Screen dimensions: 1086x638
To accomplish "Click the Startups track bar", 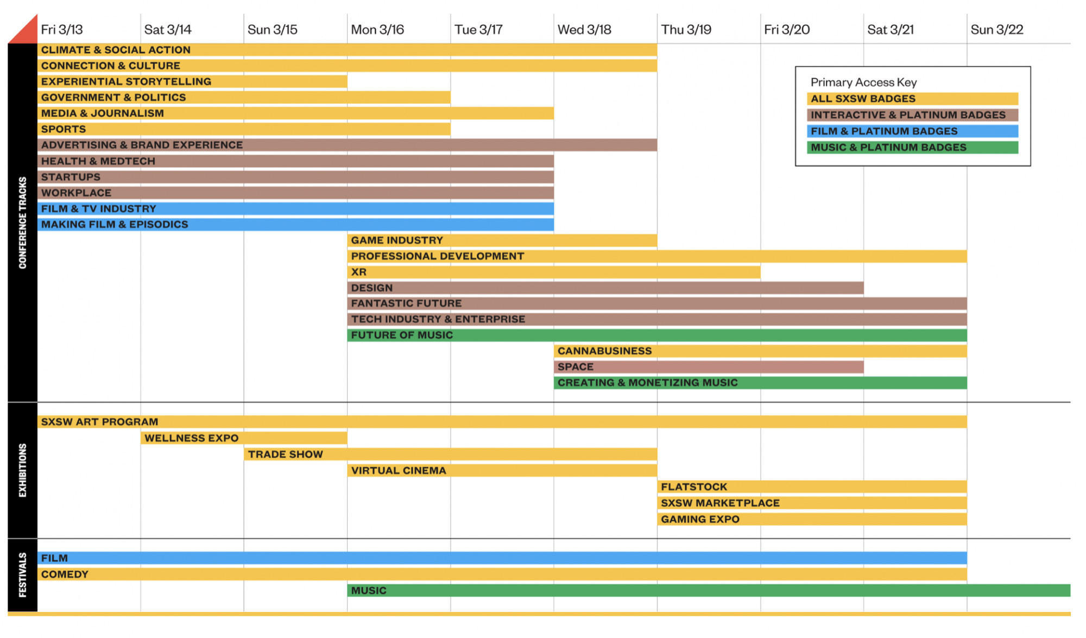I will [295, 177].
